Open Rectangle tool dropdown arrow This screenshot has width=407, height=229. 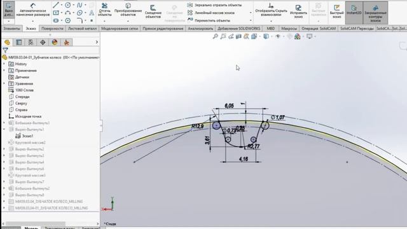click(62, 13)
